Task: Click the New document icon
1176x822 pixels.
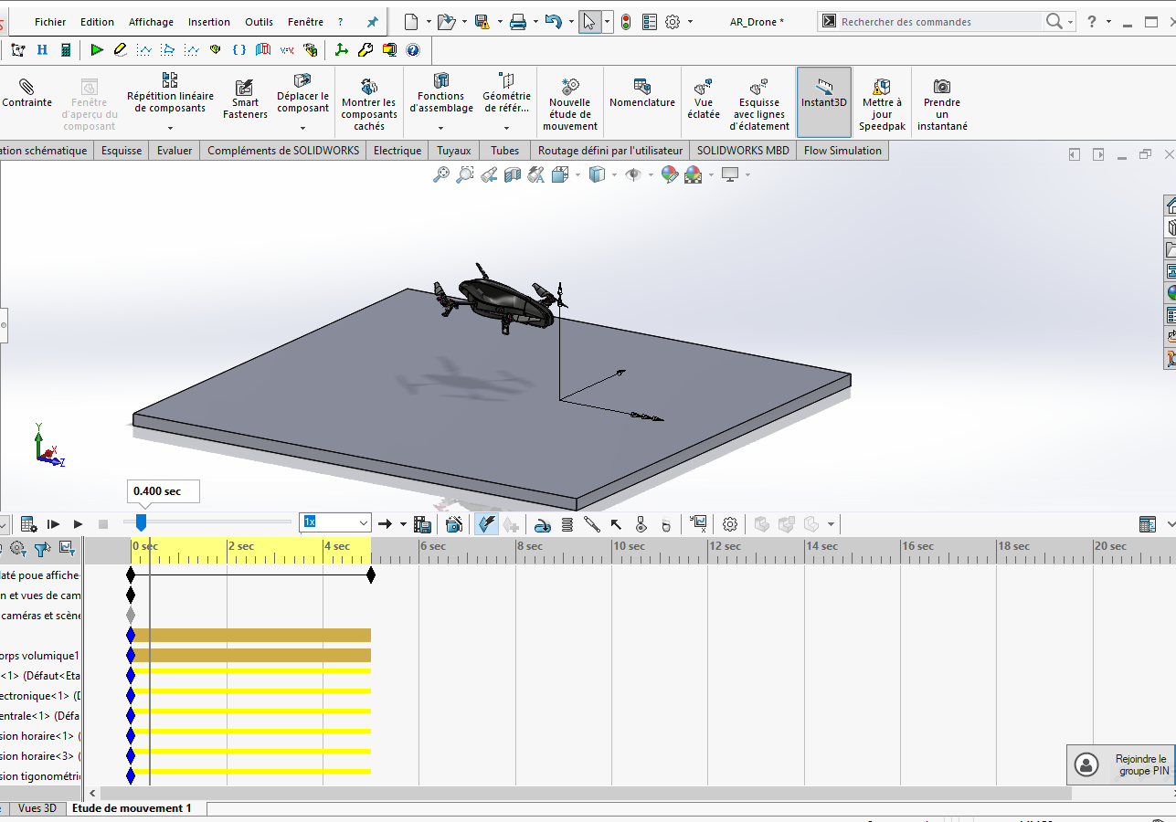Action: [x=411, y=22]
